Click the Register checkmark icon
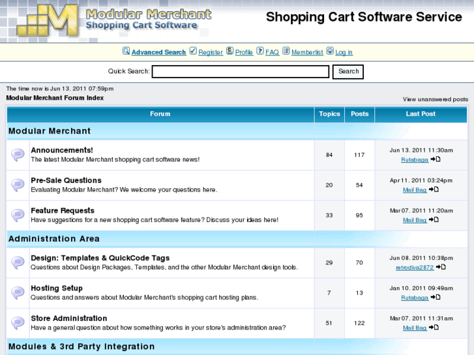This screenshot has width=474, height=355. click(x=193, y=51)
